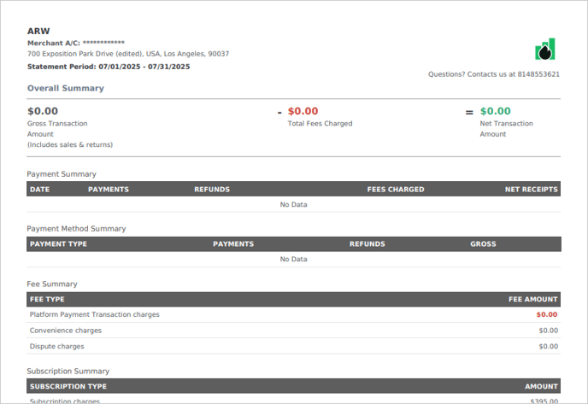Click the masked Merchant A/C number
The height and width of the screenshot is (404, 588).
[103, 43]
